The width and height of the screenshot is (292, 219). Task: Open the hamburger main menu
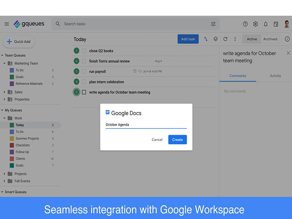pyautogui.click(x=7, y=24)
